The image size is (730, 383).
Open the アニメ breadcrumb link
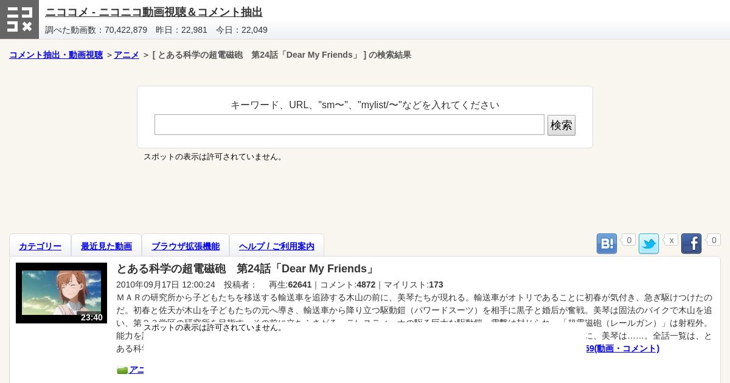tap(127, 55)
